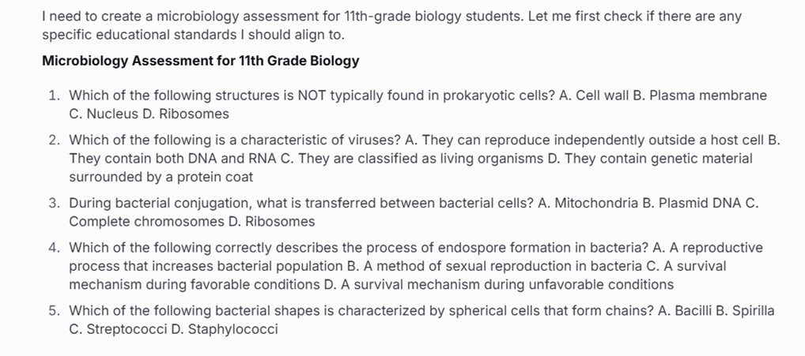The height and width of the screenshot is (356, 805).
Task: Choose the "B. Plasmid DNA" answer option
Action: (688, 204)
